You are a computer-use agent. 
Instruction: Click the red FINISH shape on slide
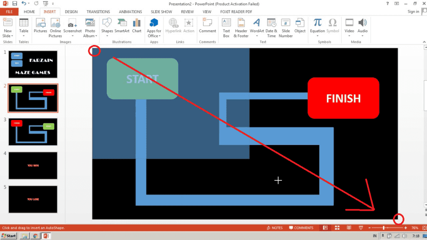343,98
